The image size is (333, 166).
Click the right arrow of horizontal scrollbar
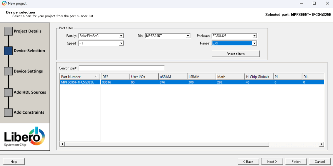coord(322,144)
